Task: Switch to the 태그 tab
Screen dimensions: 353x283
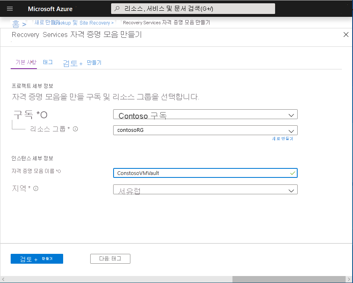Action: [48, 62]
